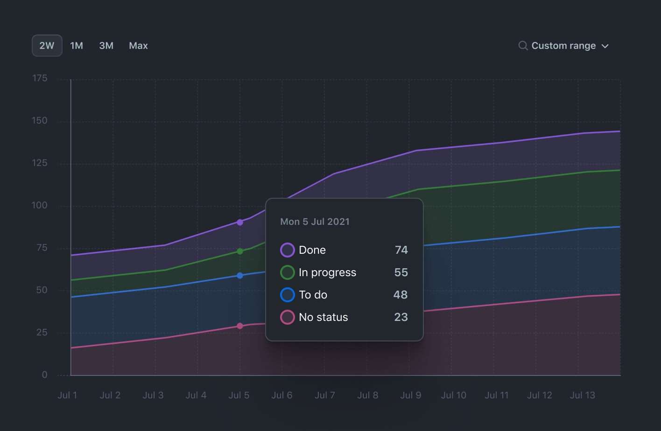Click the pink No status point on Jul 5

(240, 326)
